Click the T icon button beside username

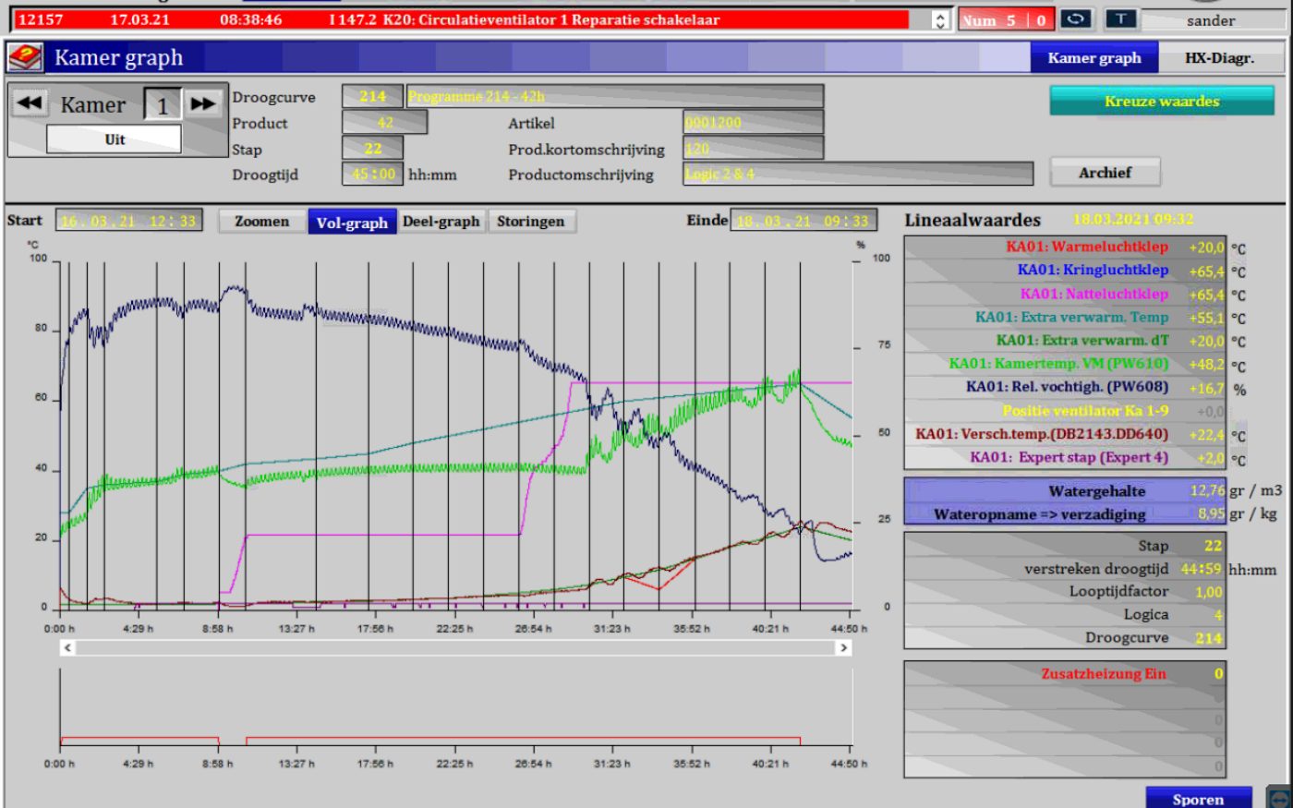coord(1120,19)
